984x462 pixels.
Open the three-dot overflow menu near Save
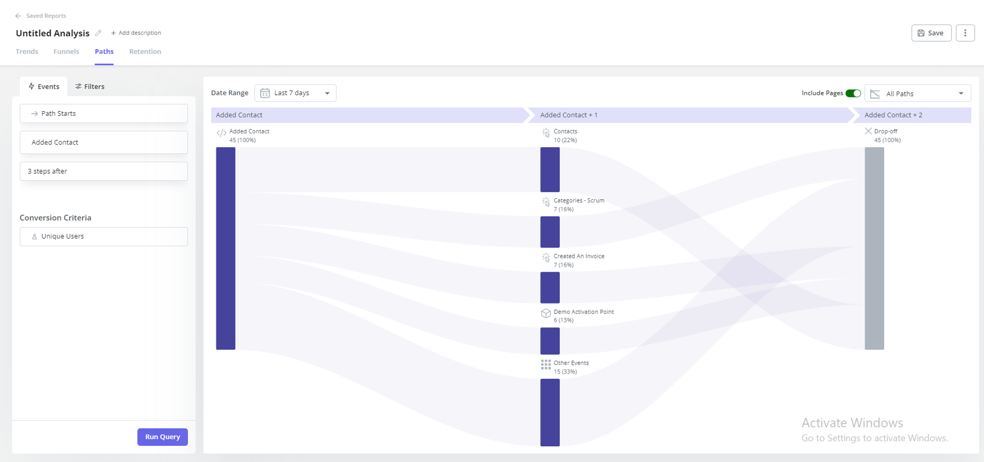(965, 33)
